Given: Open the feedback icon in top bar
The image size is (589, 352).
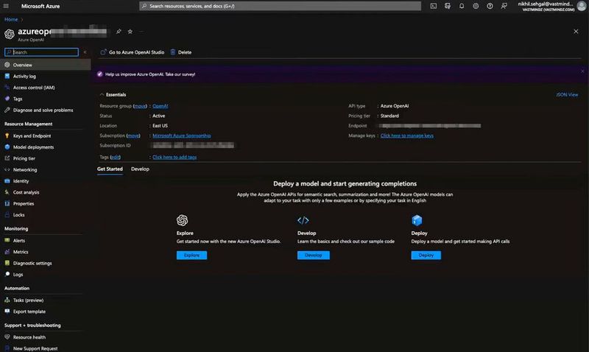Looking at the screenshot, I should tap(504, 6).
